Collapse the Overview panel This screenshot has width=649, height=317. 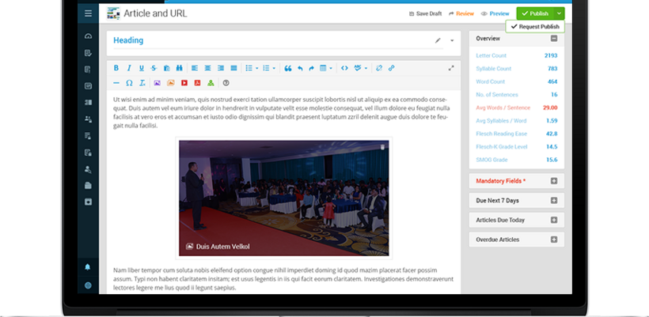(554, 39)
